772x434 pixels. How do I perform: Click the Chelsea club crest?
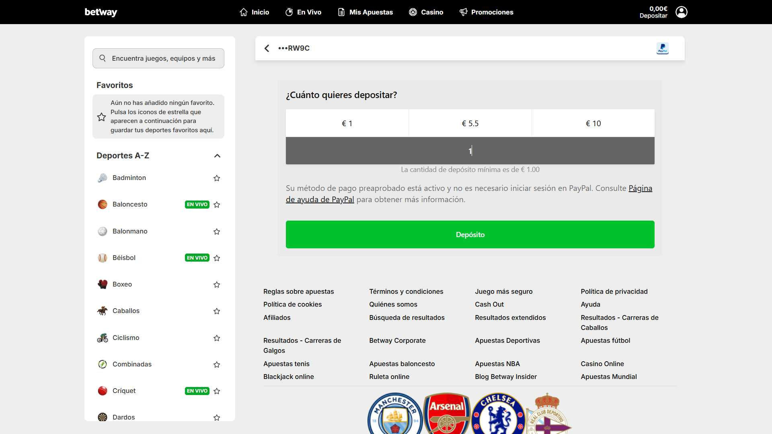[498, 414]
